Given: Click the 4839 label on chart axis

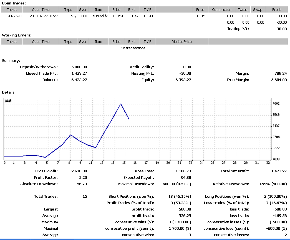Looking at the screenshot, I should pyautogui.click(x=276, y=159).
